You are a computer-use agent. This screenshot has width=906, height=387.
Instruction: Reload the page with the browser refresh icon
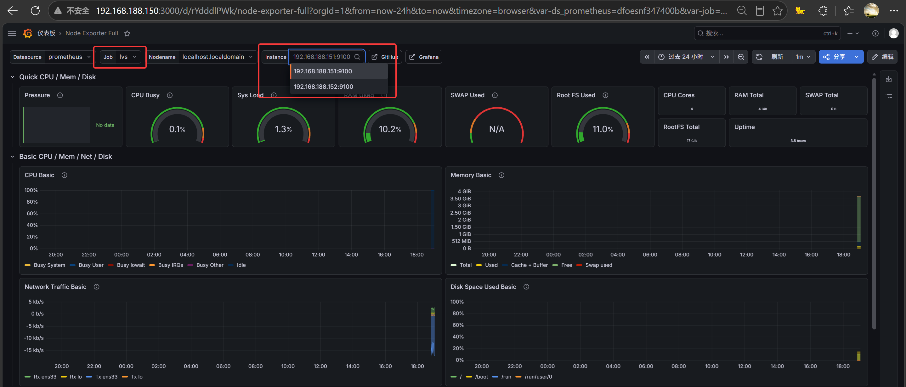pyautogui.click(x=35, y=11)
